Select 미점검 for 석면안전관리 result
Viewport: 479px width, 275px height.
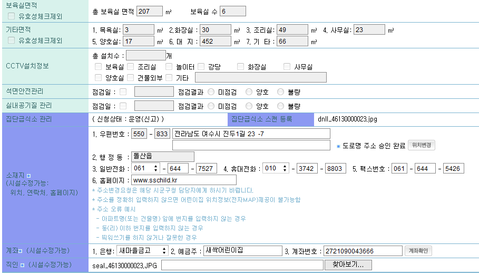point(211,92)
